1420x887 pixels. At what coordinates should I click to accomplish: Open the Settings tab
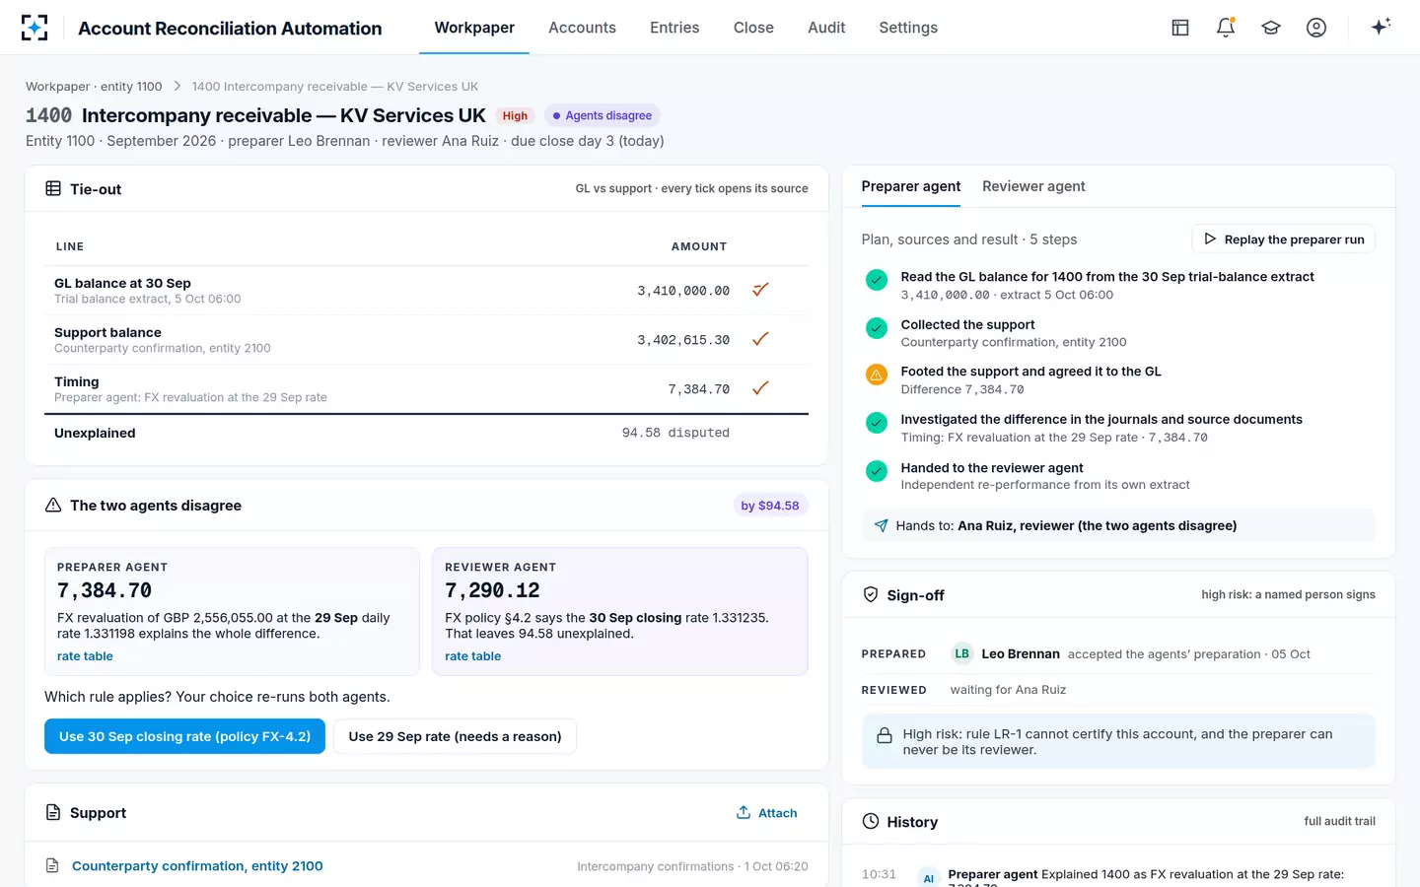click(x=908, y=28)
